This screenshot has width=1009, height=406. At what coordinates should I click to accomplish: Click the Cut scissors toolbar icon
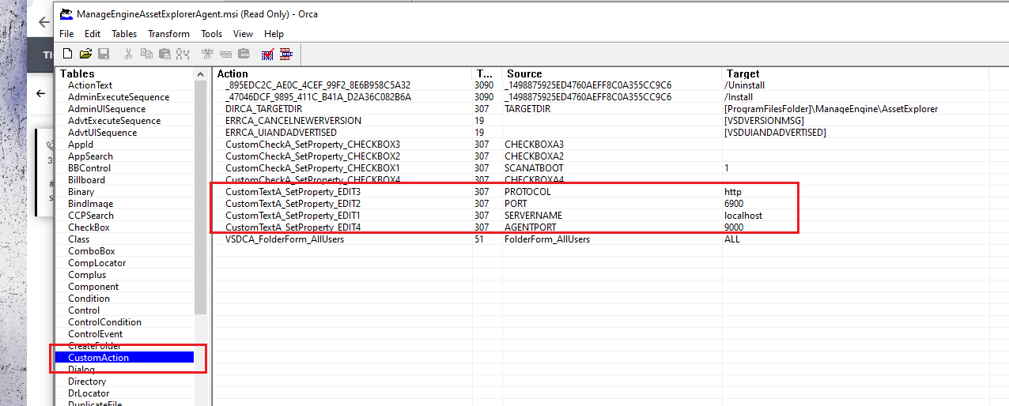(x=128, y=54)
